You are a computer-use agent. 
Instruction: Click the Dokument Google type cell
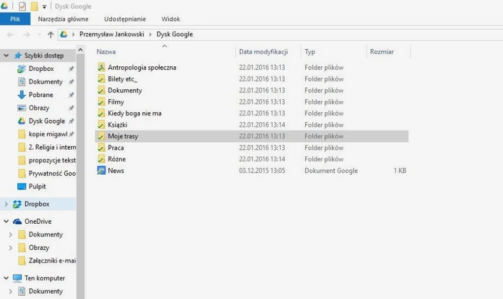331,170
